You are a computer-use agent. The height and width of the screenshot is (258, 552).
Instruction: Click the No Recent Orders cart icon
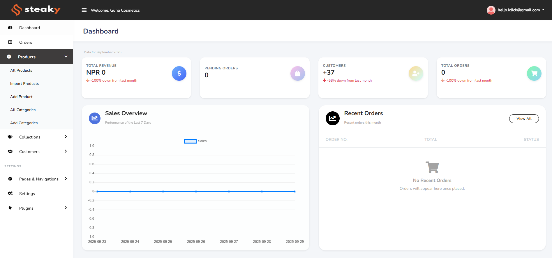click(x=432, y=167)
